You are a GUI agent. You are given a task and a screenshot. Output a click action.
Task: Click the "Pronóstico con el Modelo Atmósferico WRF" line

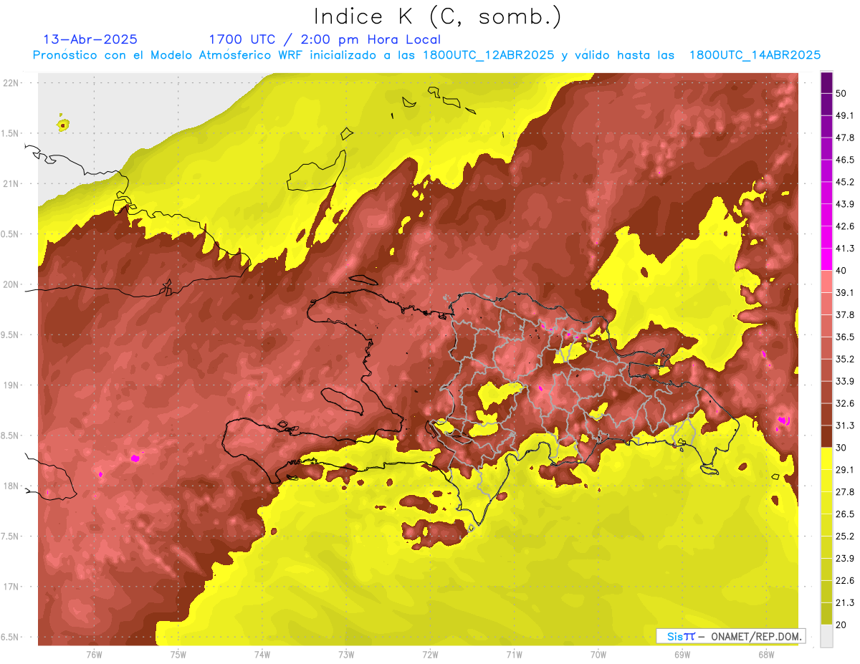coord(426,55)
